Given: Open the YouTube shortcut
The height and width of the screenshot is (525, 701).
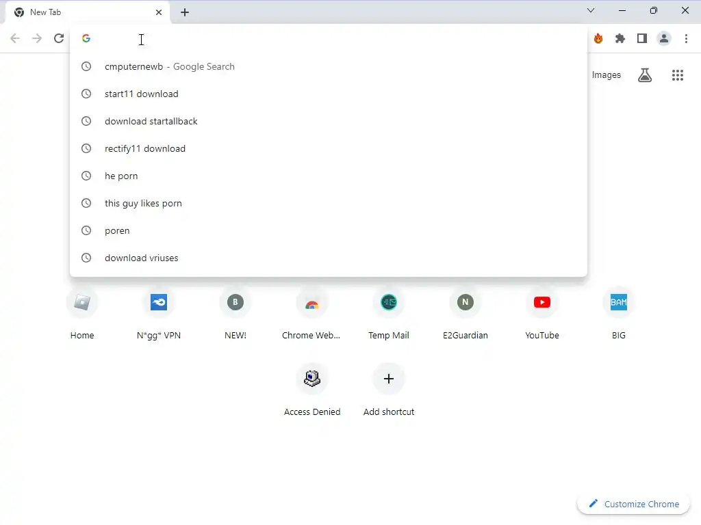Looking at the screenshot, I should tap(542, 314).
